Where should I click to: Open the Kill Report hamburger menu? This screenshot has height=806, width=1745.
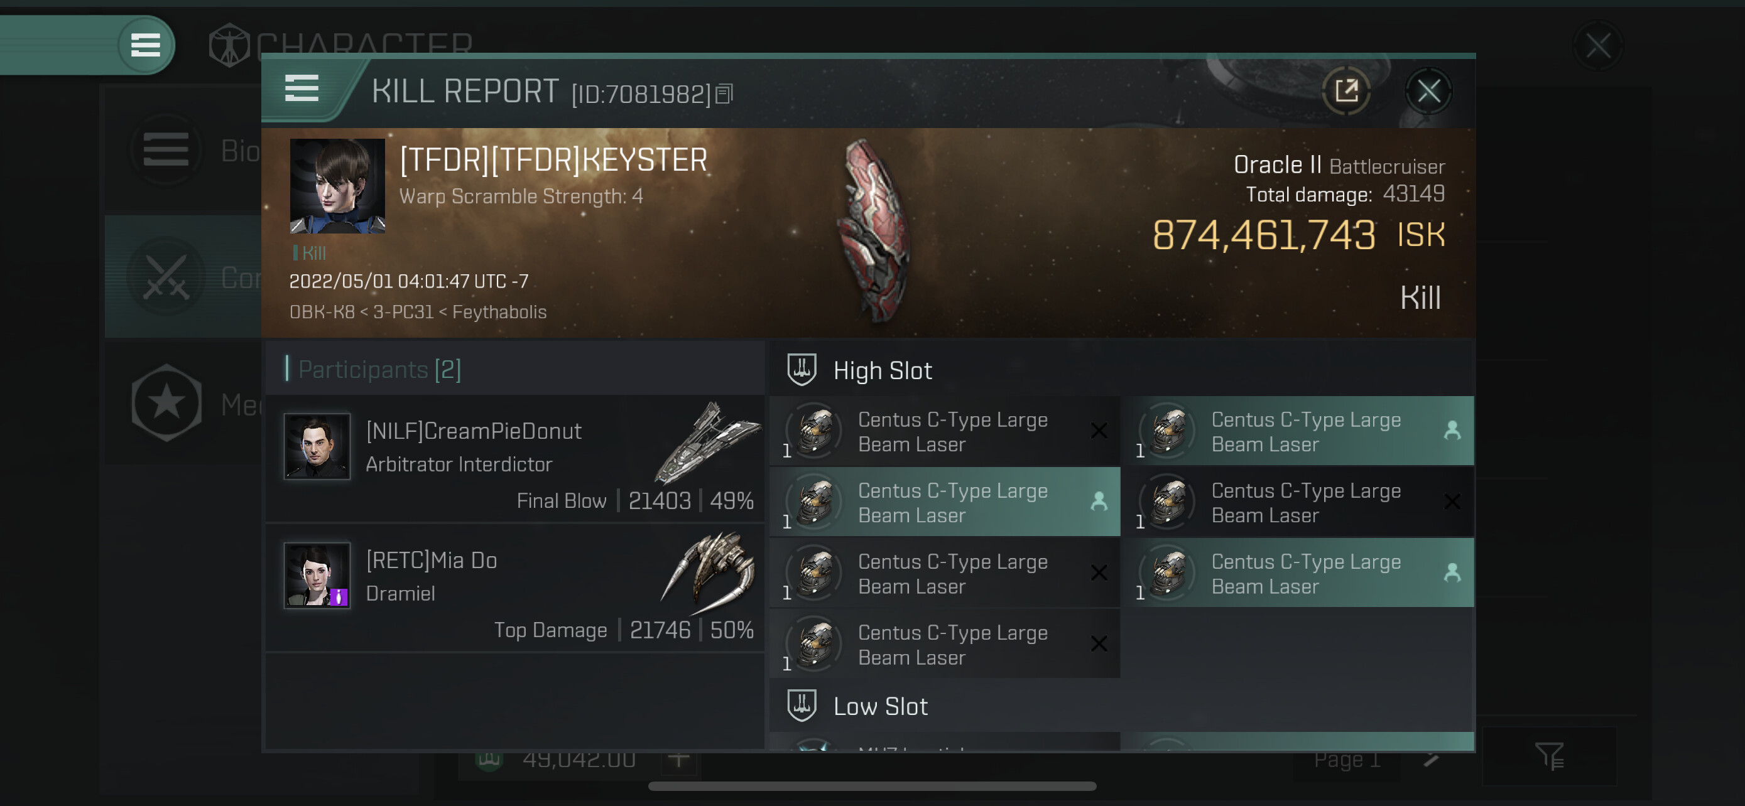302,88
